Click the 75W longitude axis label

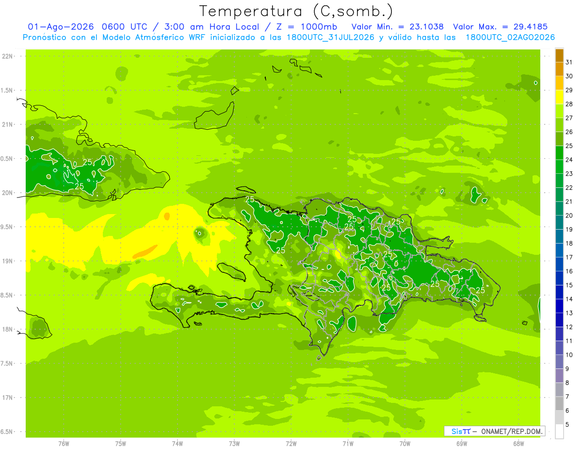coord(121,444)
